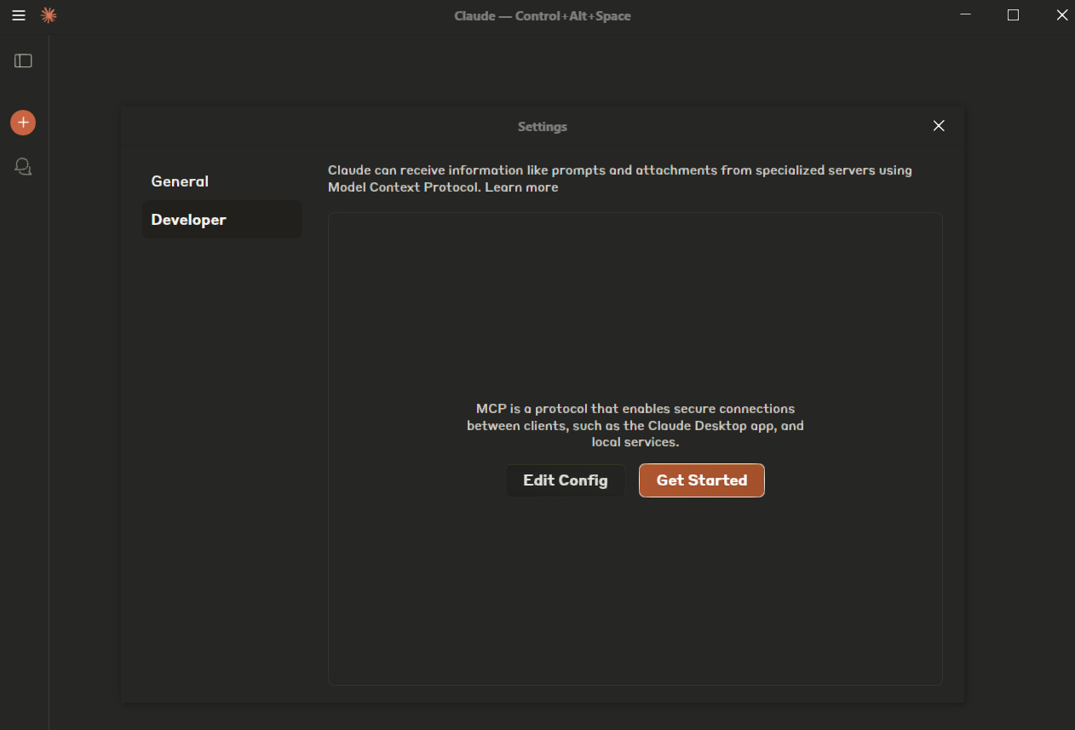This screenshot has height=730, width=1075.
Task: Follow the Learn more link
Action: (521, 187)
